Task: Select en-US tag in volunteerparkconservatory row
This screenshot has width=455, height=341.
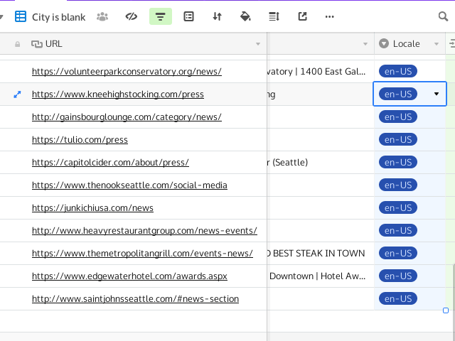Action: (x=398, y=71)
